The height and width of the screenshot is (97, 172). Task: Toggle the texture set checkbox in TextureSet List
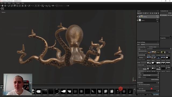pyautogui.click(x=161, y=15)
